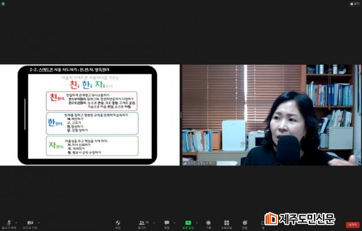Click the speaker's video tile

pos(271,115)
